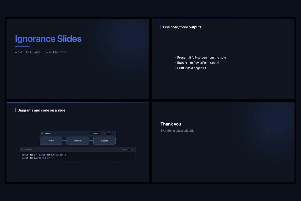The height and width of the screenshot is (201, 301).
Task: Click the lines icon left of Flowchart copy
Action: [x=104, y=133]
